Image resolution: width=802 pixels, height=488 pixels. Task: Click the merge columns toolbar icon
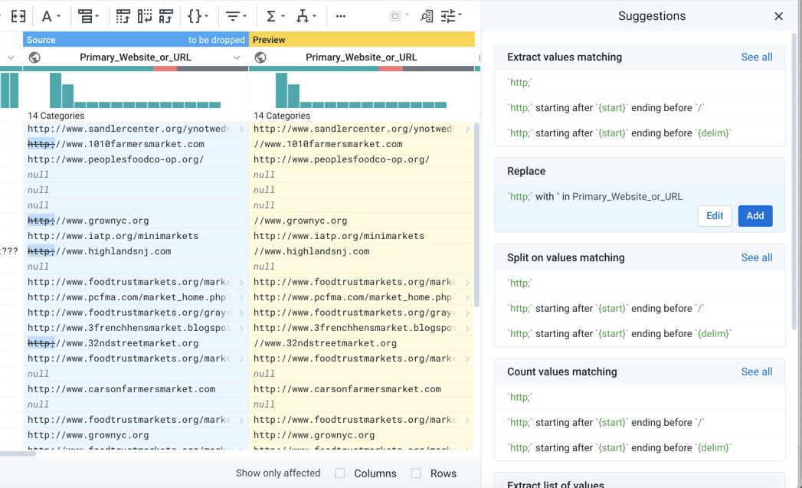(18, 16)
